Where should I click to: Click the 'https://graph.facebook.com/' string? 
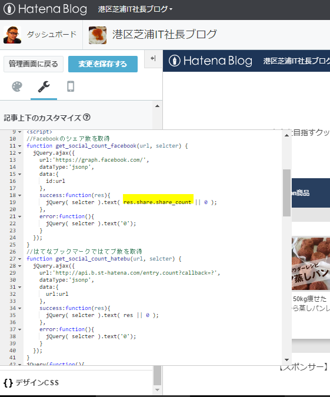[x=101, y=160]
